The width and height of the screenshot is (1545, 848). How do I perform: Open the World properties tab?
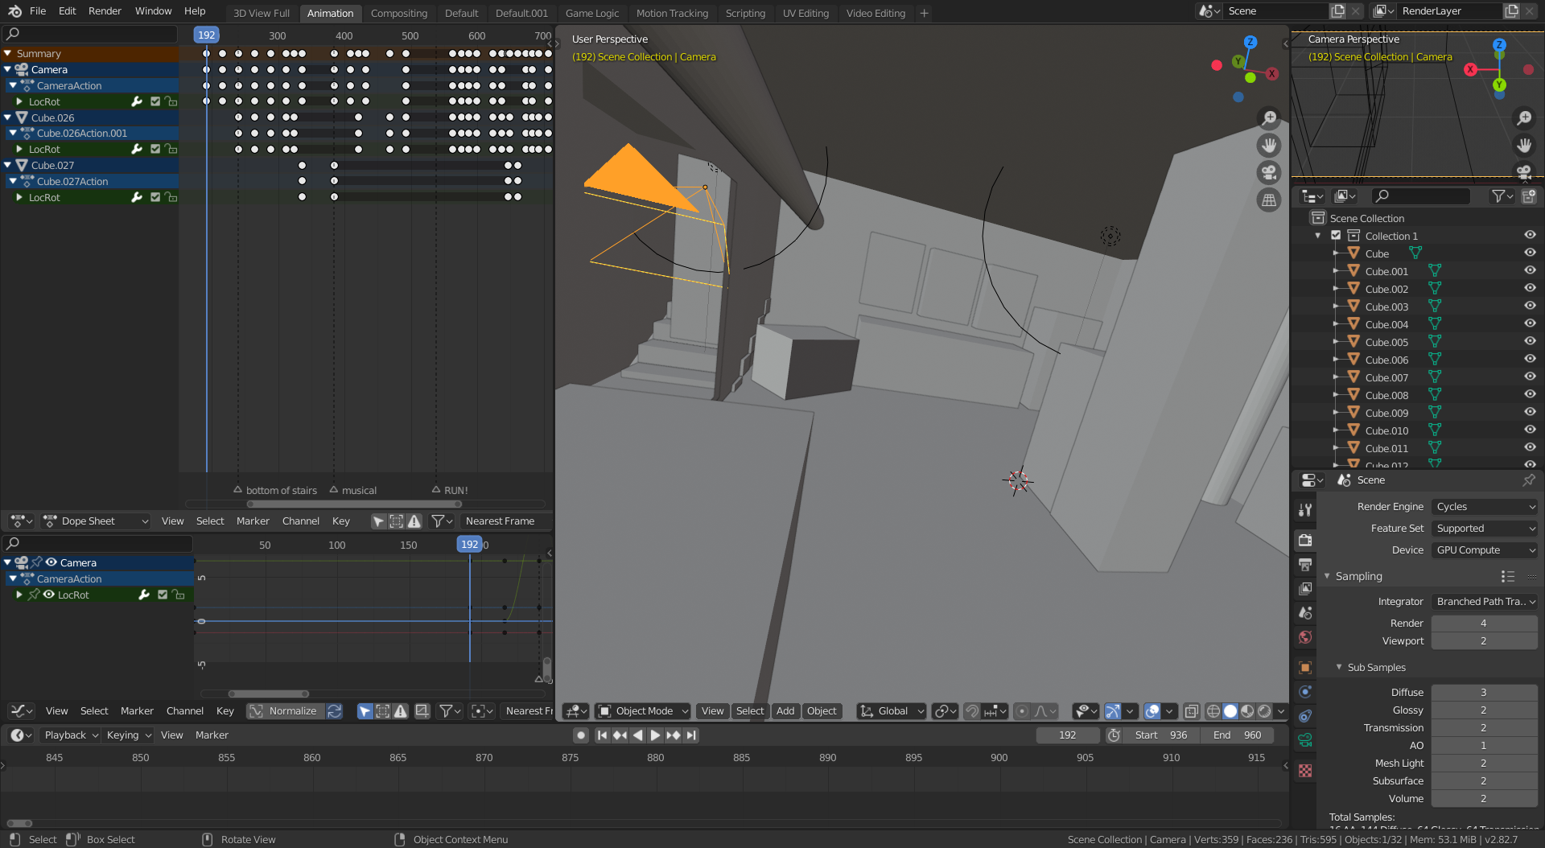click(1305, 637)
